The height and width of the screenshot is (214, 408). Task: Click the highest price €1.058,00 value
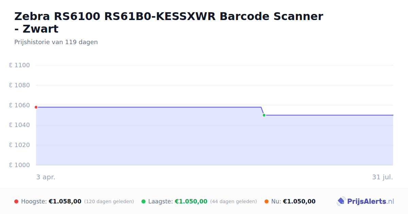65,201
